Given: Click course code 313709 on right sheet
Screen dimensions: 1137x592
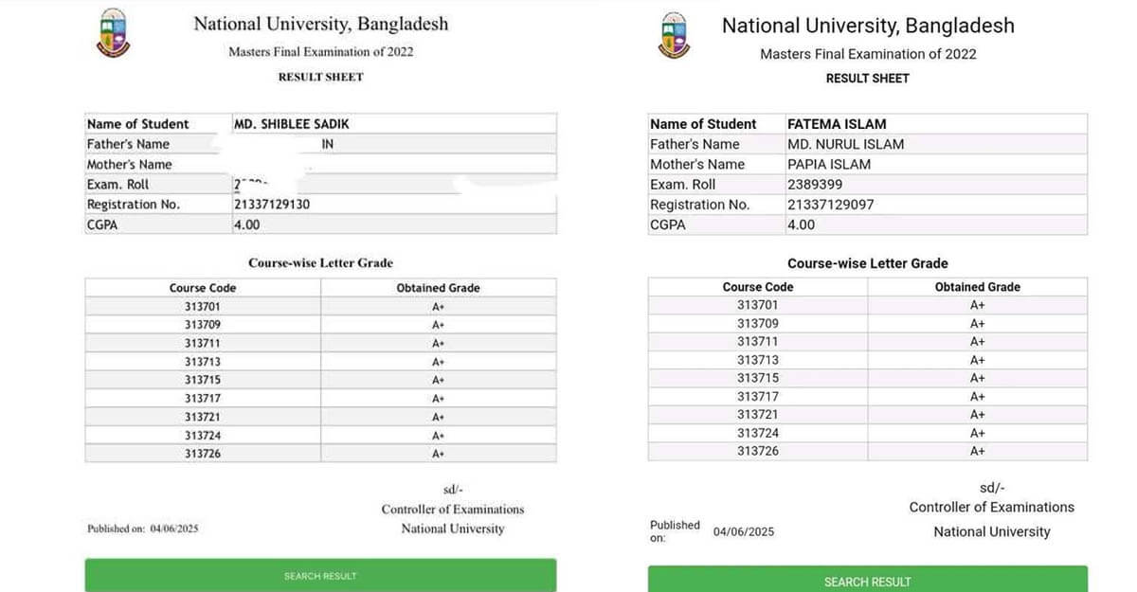Looking at the screenshot, I should tap(758, 323).
